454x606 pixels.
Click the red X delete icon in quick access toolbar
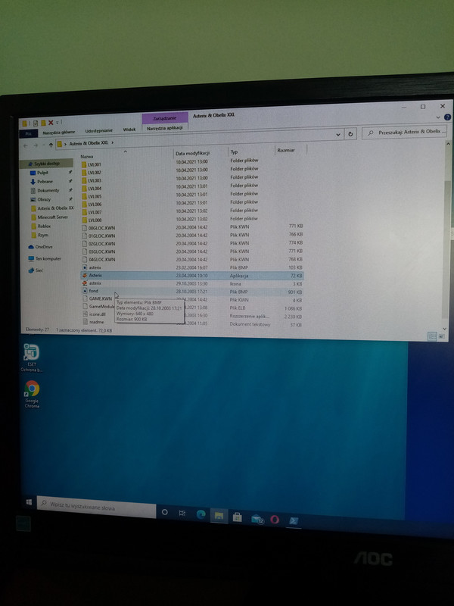[x=51, y=123]
